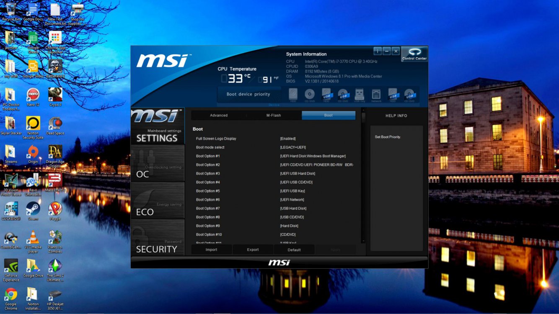Viewport: 559px width, 314px height.
Task: Click the [USB CD/DVD] value for Option #8
Action: pyautogui.click(x=292, y=217)
